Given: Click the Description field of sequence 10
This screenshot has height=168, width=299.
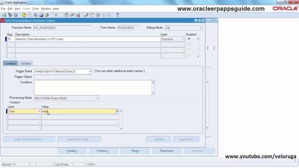Looking at the screenshot, I should [88, 39].
